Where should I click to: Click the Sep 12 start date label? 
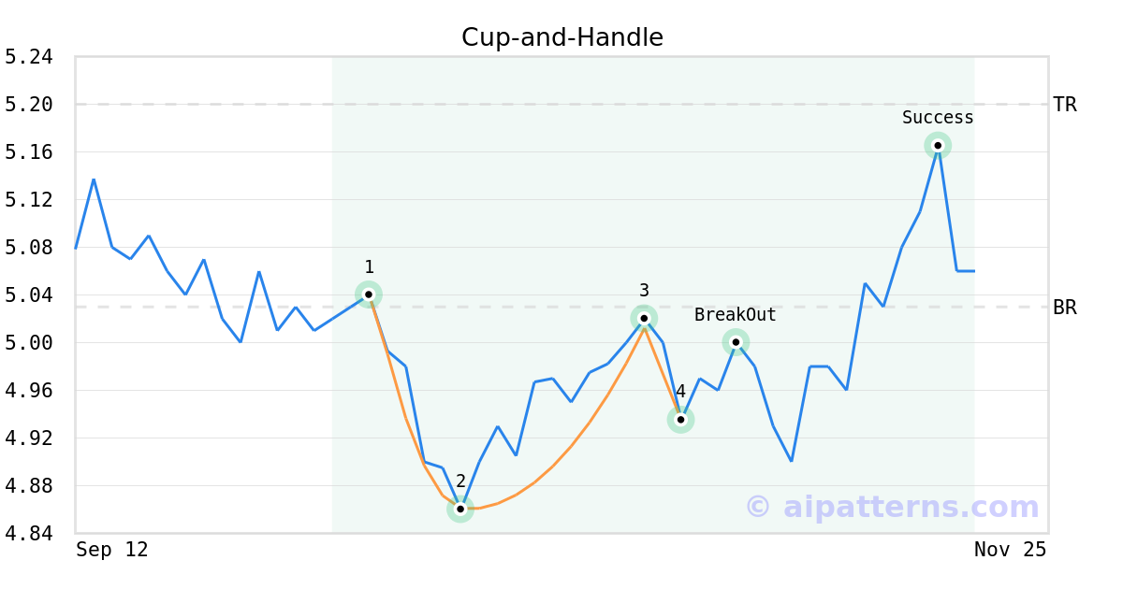112,550
